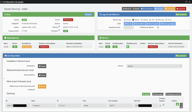The height and width of the screenshot is (112, 192).
Task: Click the dernière installation date 2025-10-23 23:31:57
Action: click(x=74, y=47)
